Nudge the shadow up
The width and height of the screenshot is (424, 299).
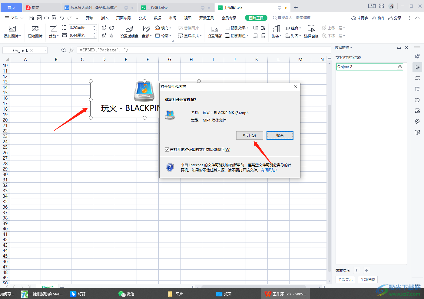255,28
